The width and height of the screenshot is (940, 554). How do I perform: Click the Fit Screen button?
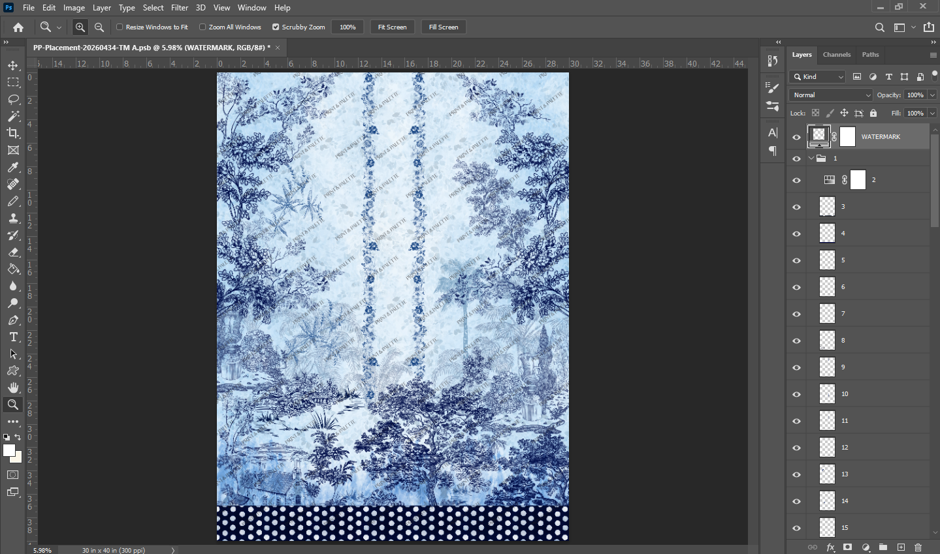tap(392, 27)
